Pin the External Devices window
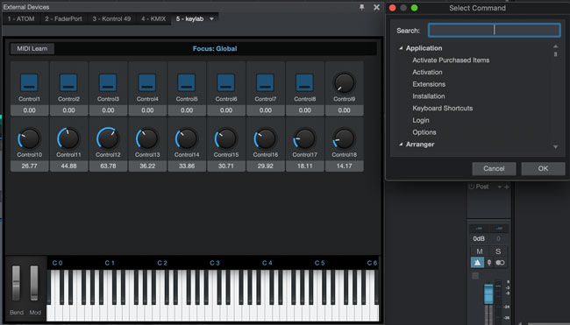The image size is (570, 325). click(361, 7)
